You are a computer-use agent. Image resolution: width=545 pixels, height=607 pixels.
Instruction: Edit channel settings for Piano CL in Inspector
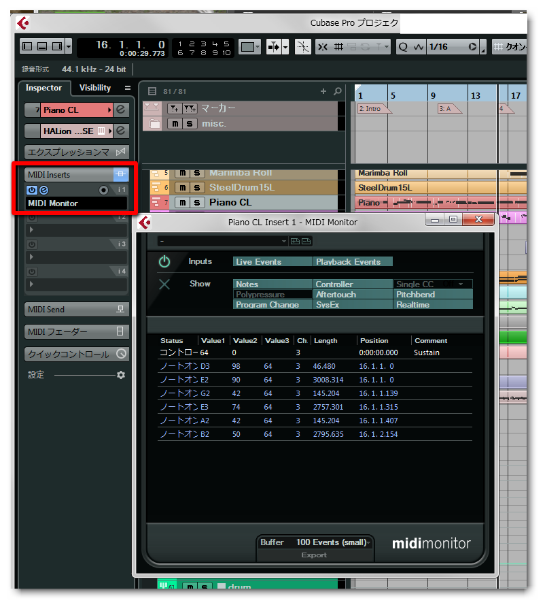[120, 110]
